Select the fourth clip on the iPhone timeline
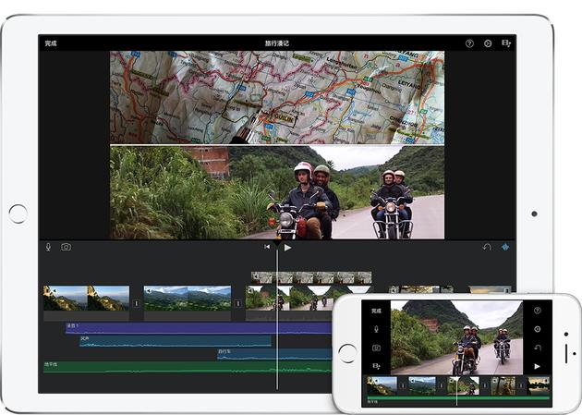582x415 pixels. click(x=503, y=386)
